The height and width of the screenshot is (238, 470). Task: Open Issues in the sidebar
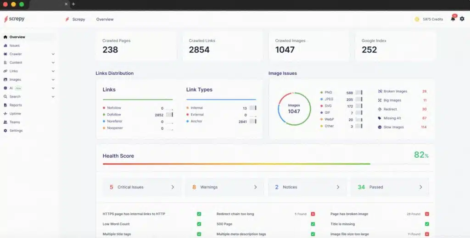pyautogui.click(x=14, y=45)
